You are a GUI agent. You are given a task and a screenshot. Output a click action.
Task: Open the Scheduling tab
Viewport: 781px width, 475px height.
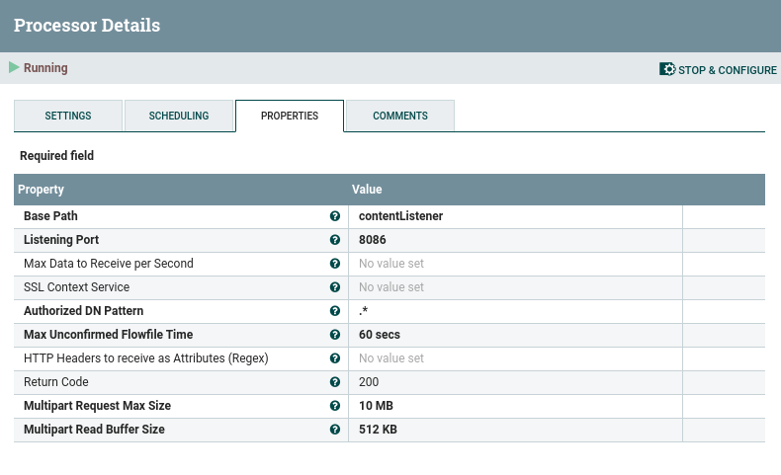[x=179, y=116]
